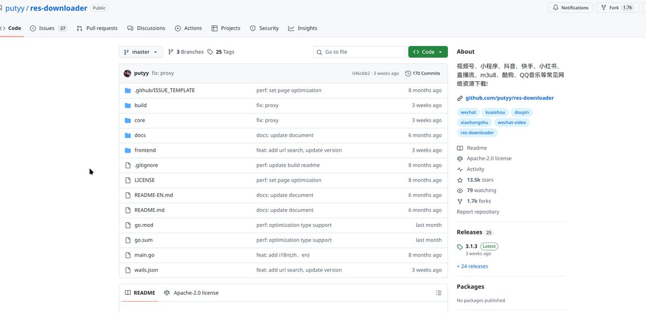The width and height of the screenshot is (646, 313).
Task: Open the docs folder
Action: pos(140,136)
